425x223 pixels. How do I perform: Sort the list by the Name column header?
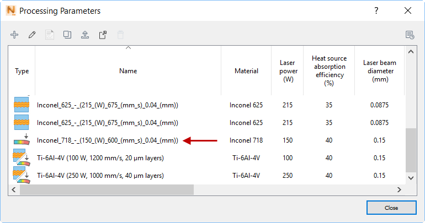(x=128, y=71)
